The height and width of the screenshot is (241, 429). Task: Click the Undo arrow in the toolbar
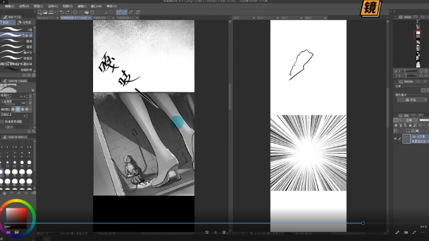click(62, 12)
